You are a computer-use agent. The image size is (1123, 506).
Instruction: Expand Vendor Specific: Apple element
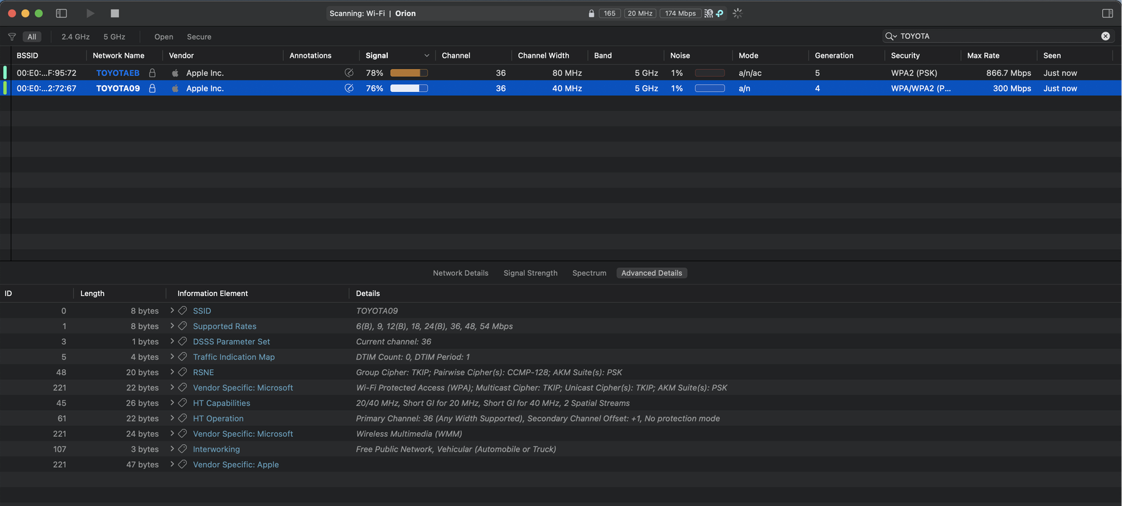(x=172, y=464)
